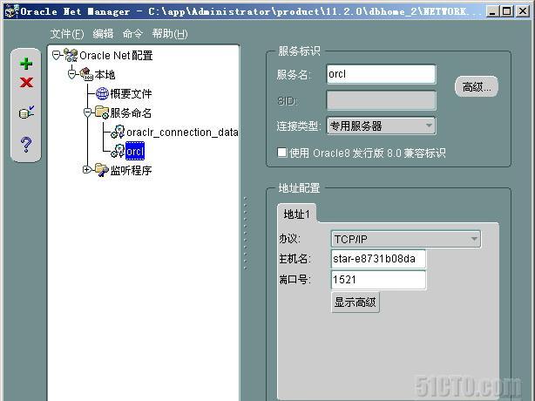Screen dimensions: 535x401
Task: Maximize the Oracle Net Manager window
Action: 506,11
